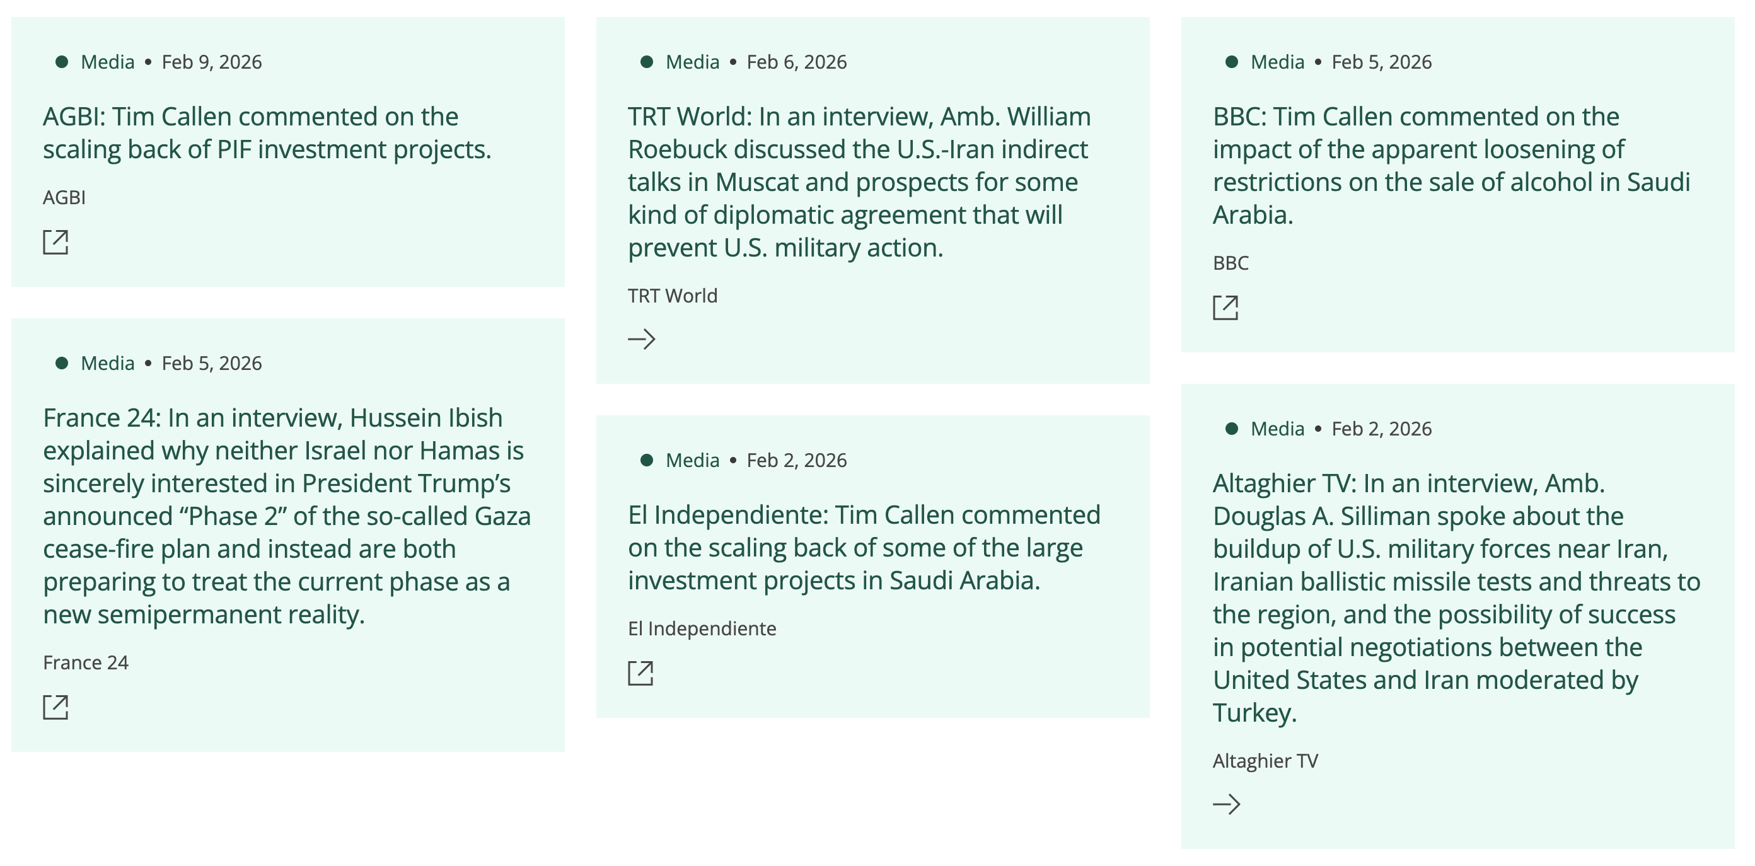
Task: Click the El Independiente source label
Action: click(702, 628)
